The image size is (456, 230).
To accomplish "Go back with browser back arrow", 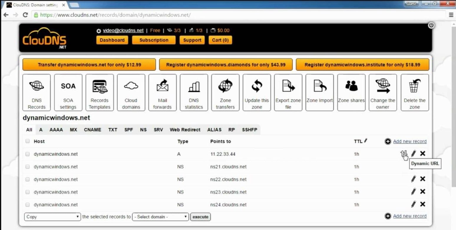I will tap(6, 15).
